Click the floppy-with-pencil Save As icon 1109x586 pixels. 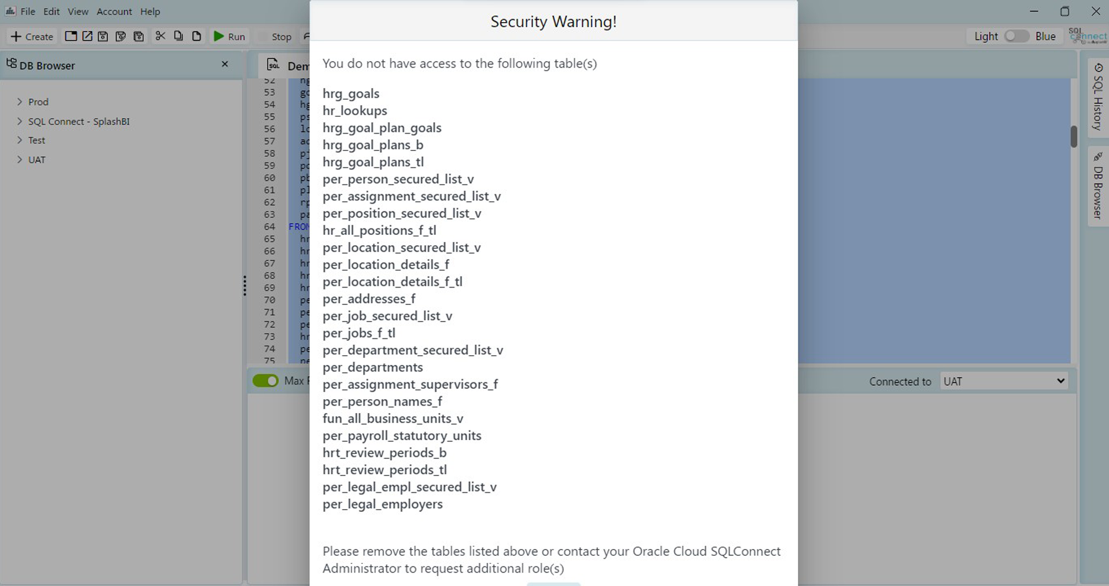[x=120, y=36]
